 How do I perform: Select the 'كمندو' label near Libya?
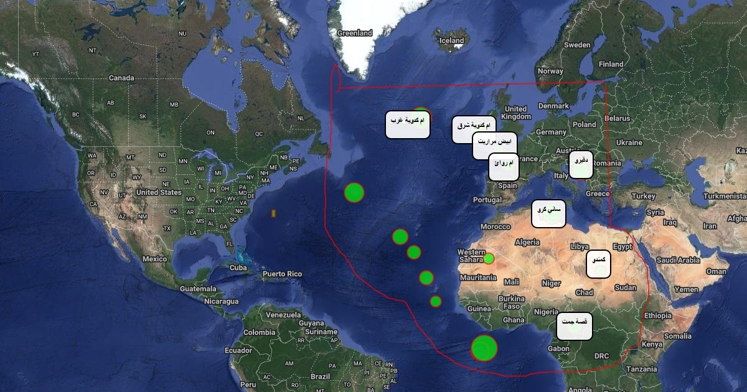tap(598, 264)
